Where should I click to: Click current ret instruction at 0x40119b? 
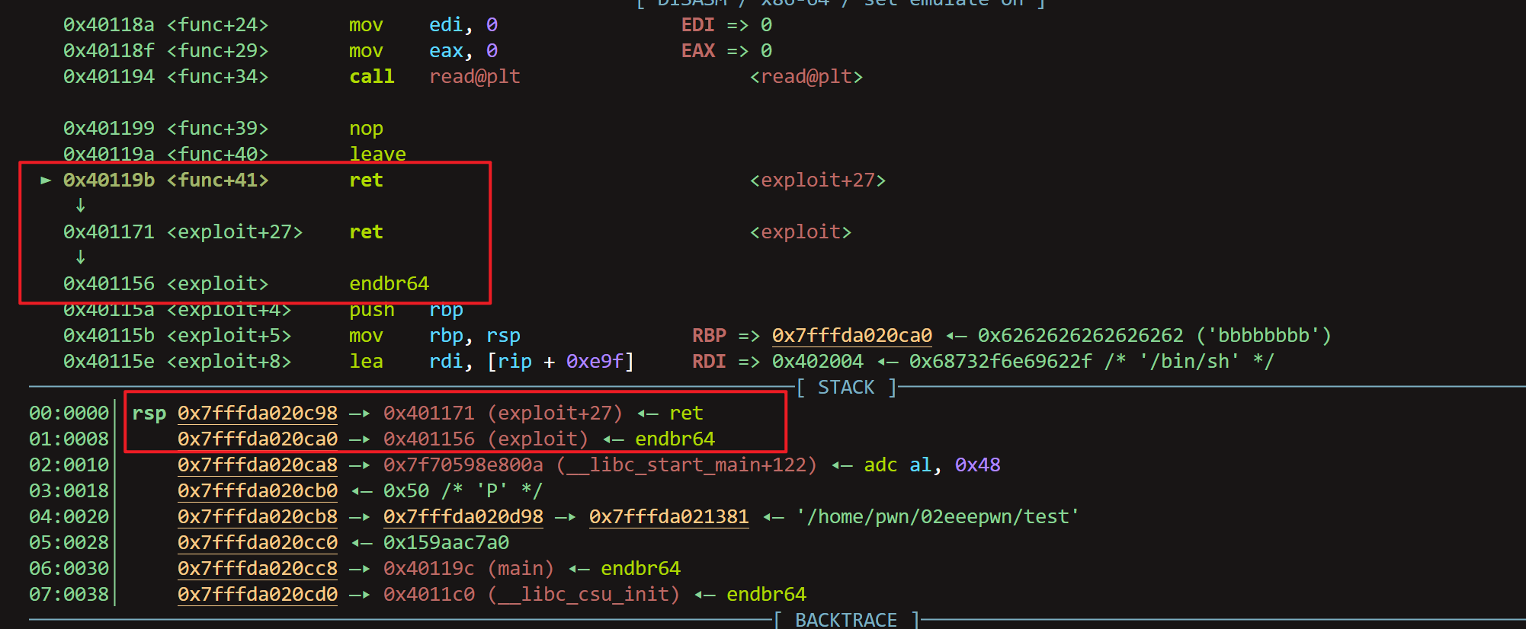point(366,180)
